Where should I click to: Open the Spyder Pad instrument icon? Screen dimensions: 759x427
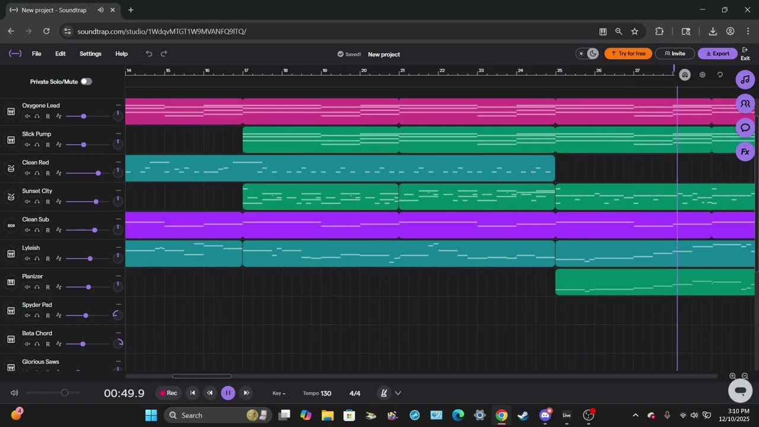point(11,311)
